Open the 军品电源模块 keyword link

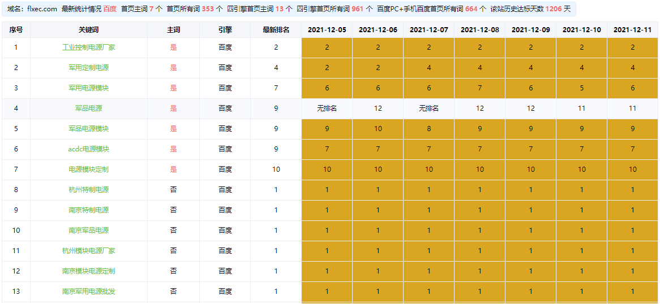click(x=88, y=129)
